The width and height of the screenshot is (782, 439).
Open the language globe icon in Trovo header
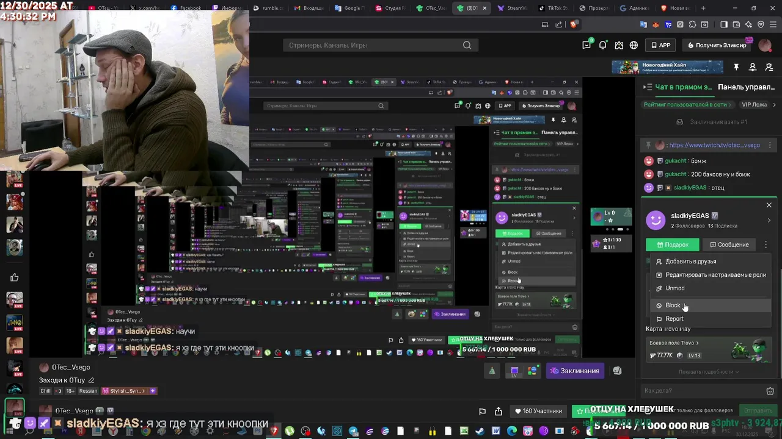[634, 45]
